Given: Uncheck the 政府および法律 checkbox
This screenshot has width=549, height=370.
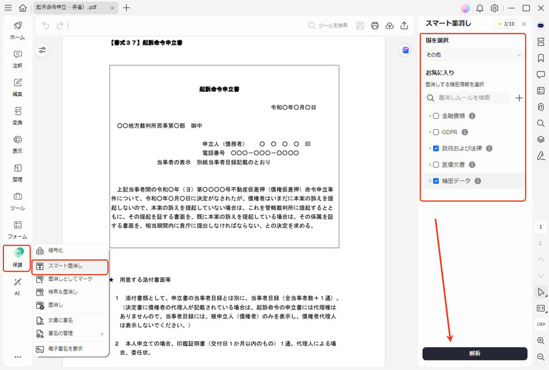Looking at the screenshot, I should coord(436,148).
